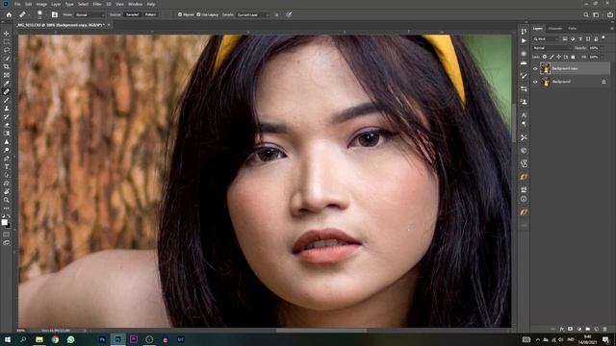Viewport: 616px width, 346px height.
Task: Select the Dodge tool
Action: tap(7, 150)
